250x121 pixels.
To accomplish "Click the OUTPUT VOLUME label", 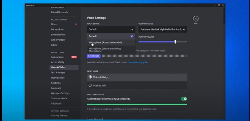I will (146, 37).
